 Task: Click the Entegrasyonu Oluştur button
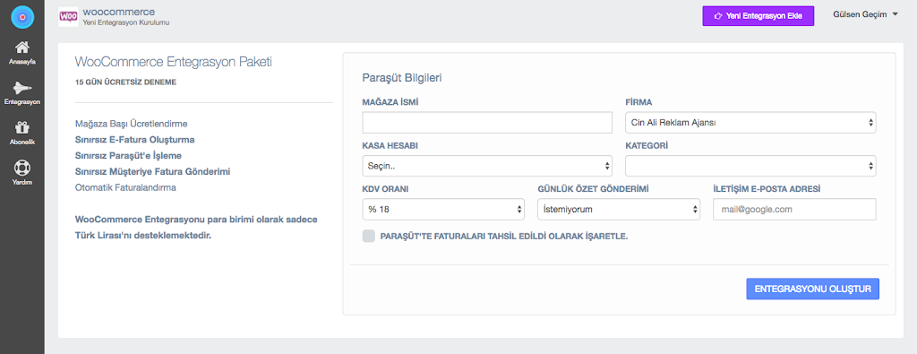pyautogui.click(x=812, y=289)
